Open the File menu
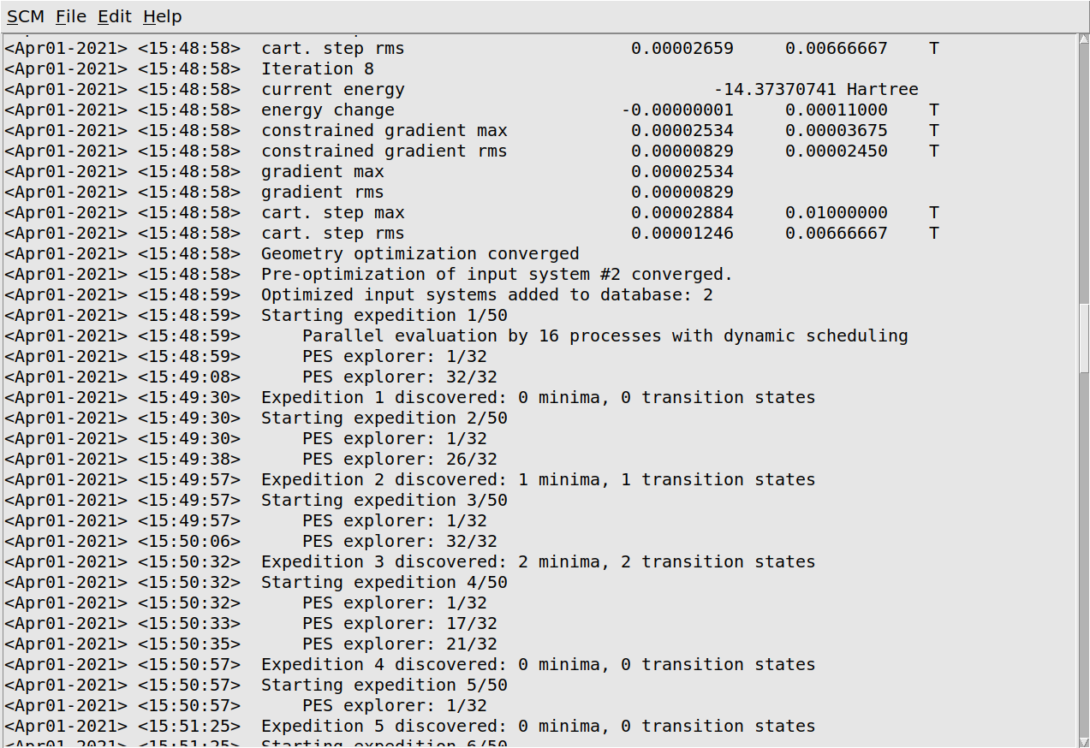The width and height of the screenshot is (1090, 748). coord(71,17)
